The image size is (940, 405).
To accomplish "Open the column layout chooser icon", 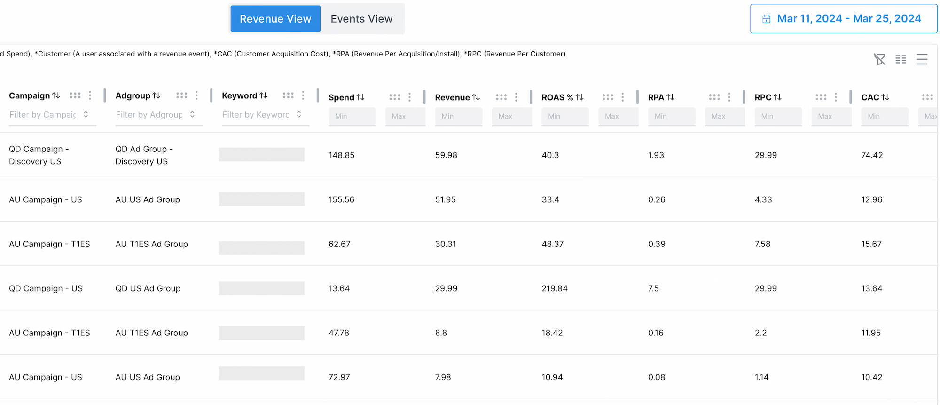I will (901, 59).
